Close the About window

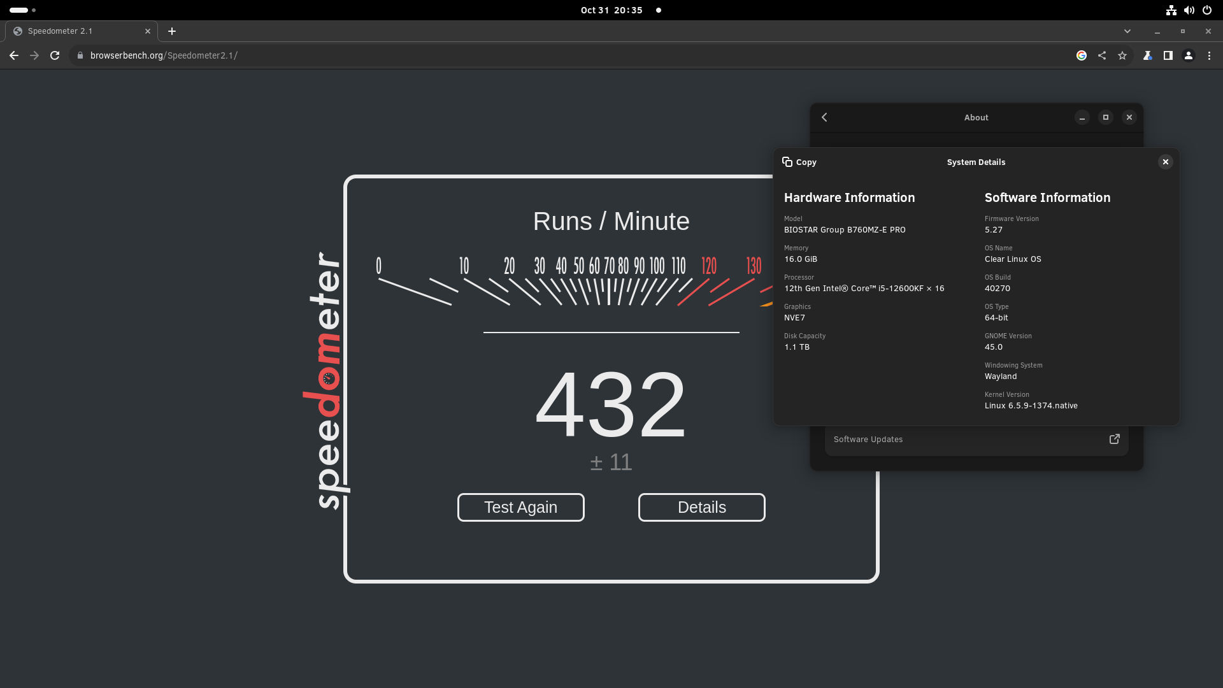pyautogui.click(x=1129, y=117)
